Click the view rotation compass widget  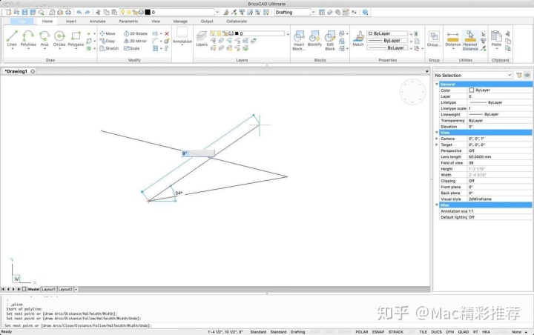pos(412,92)
